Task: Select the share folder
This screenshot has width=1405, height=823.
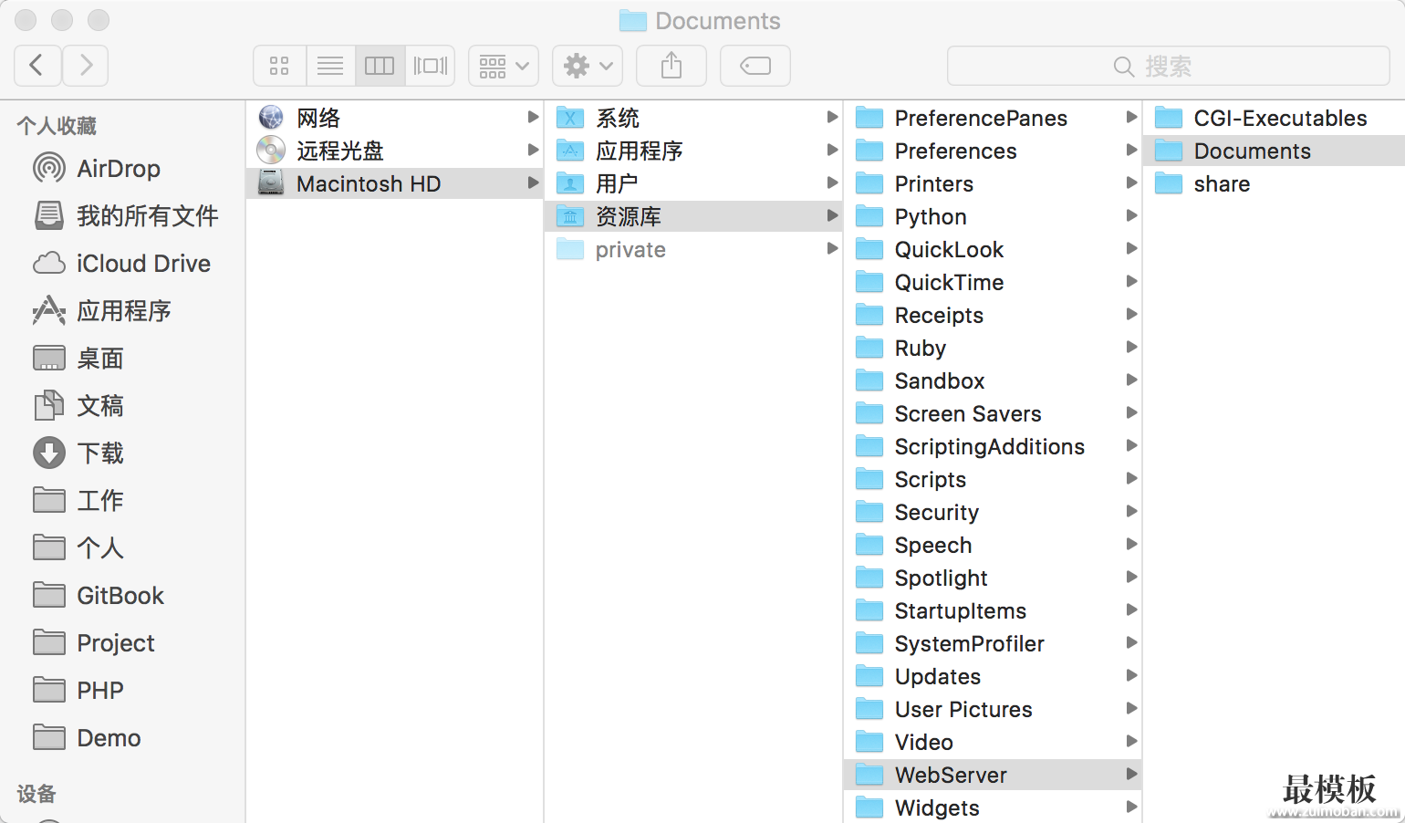Action: (x=1275, y=183)
